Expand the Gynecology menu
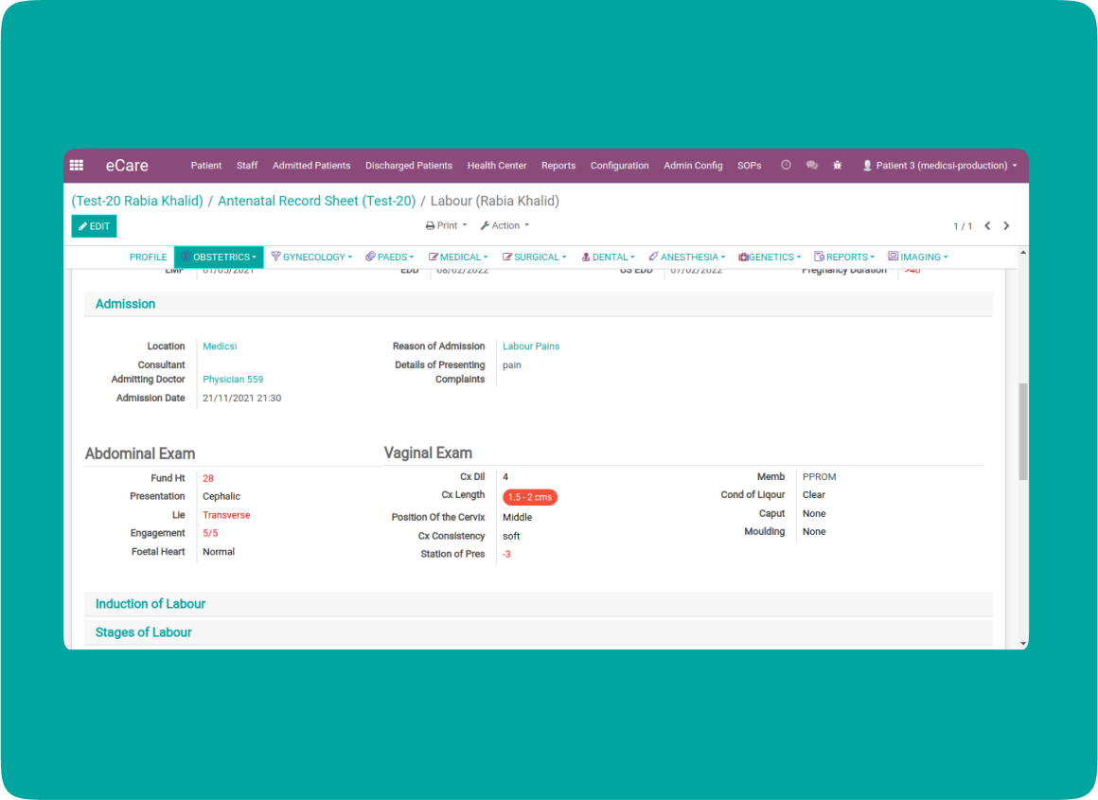The image size is (1098, 800). pyautogui.click(x=311, y=258)
